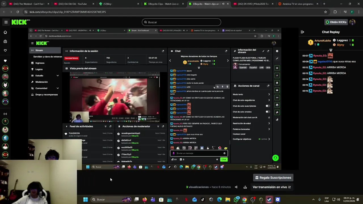The image size is (363, 204).
Task: Open the user avatar menu beside Obtén KICKs
Action: point(352,22)
